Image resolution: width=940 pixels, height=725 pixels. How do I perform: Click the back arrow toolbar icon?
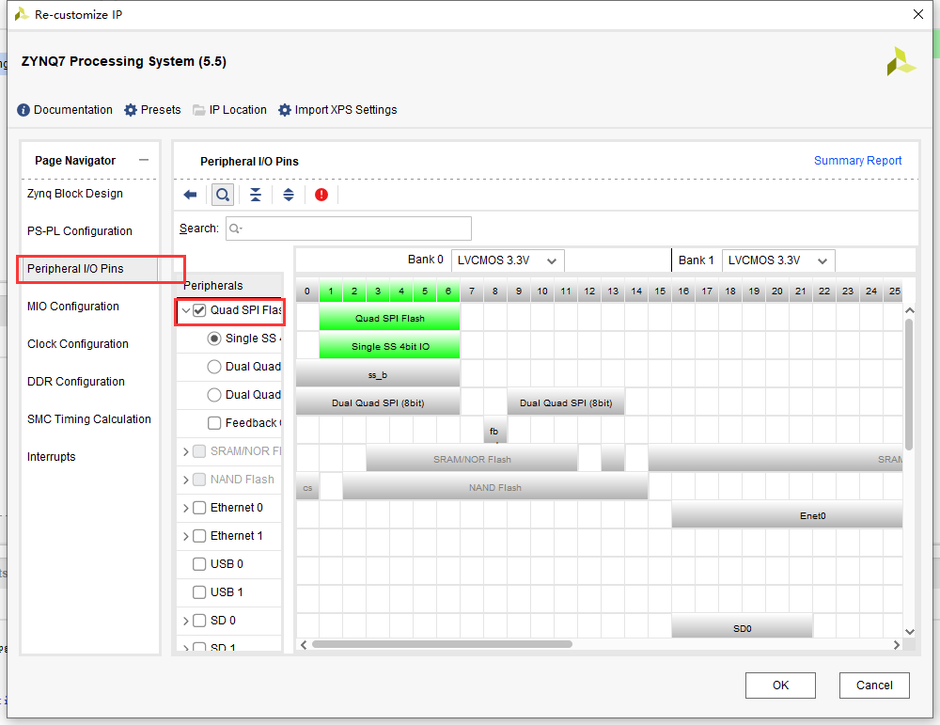(x=190, y=195)
